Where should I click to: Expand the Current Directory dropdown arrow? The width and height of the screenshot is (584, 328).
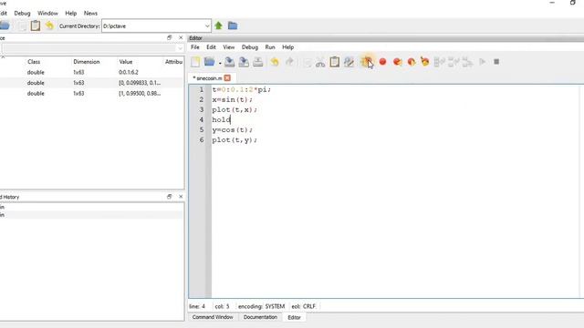[x=207, y=26]
